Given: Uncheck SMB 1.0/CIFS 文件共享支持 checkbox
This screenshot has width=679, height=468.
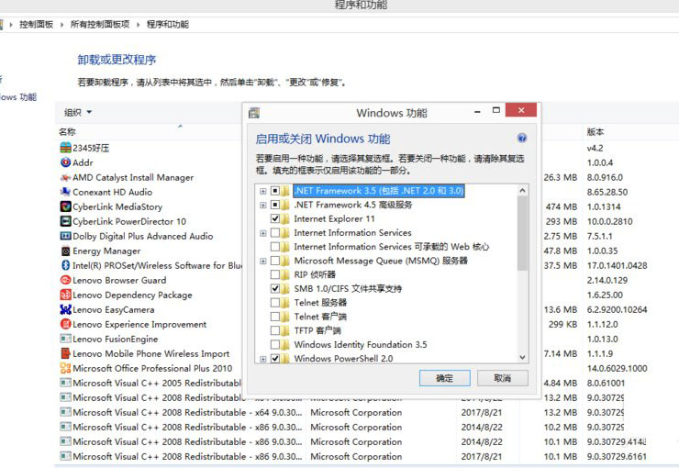Looking at the screenshot, I should pyautogui.click(x=275, y=288).
